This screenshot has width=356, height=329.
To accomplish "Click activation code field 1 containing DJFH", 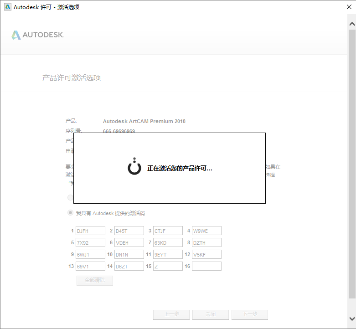I will [90, 231].
